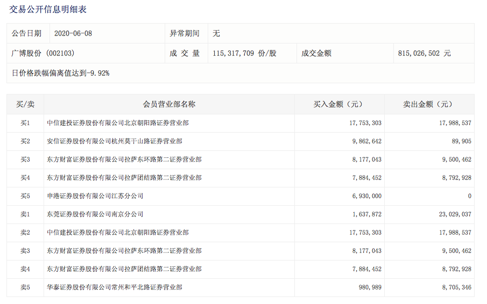Click the stock name 广博股份 (002103)
The height and width of the screenshot is (304, 487).
pyautogui.click(x=43, y=53)
